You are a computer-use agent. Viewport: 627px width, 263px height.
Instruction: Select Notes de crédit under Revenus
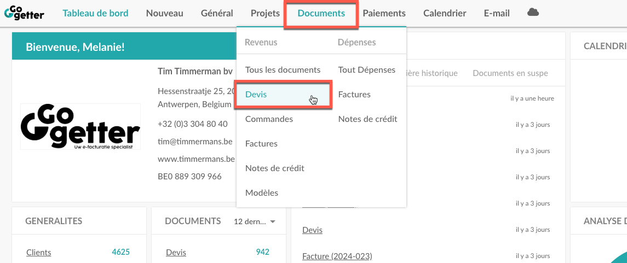[275, 168]
